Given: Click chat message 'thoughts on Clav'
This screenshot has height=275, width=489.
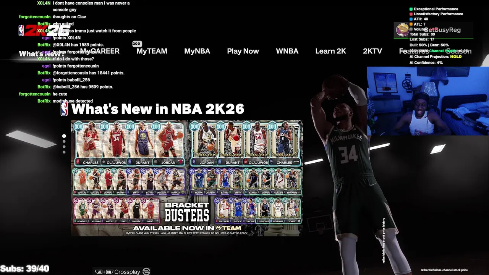Looking at the screenshot, I should 69,17.
